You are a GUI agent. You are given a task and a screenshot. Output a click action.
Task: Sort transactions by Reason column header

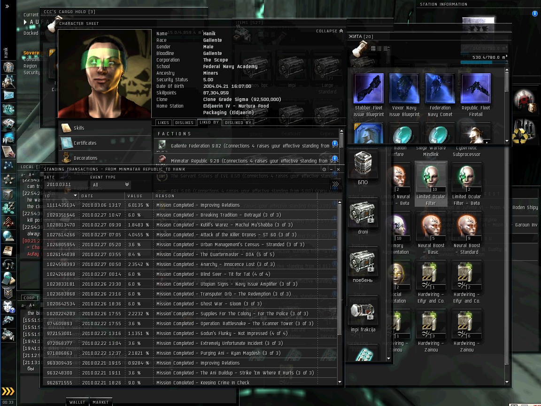[x=235, y=196]
